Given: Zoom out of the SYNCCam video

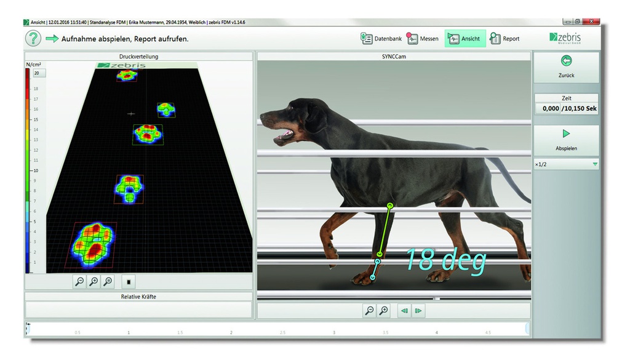Looking at the screenshot, I should pyautogui.click(x=369, y=311).
